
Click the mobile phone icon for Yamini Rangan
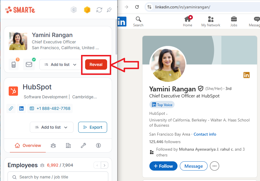coord(14,64)
